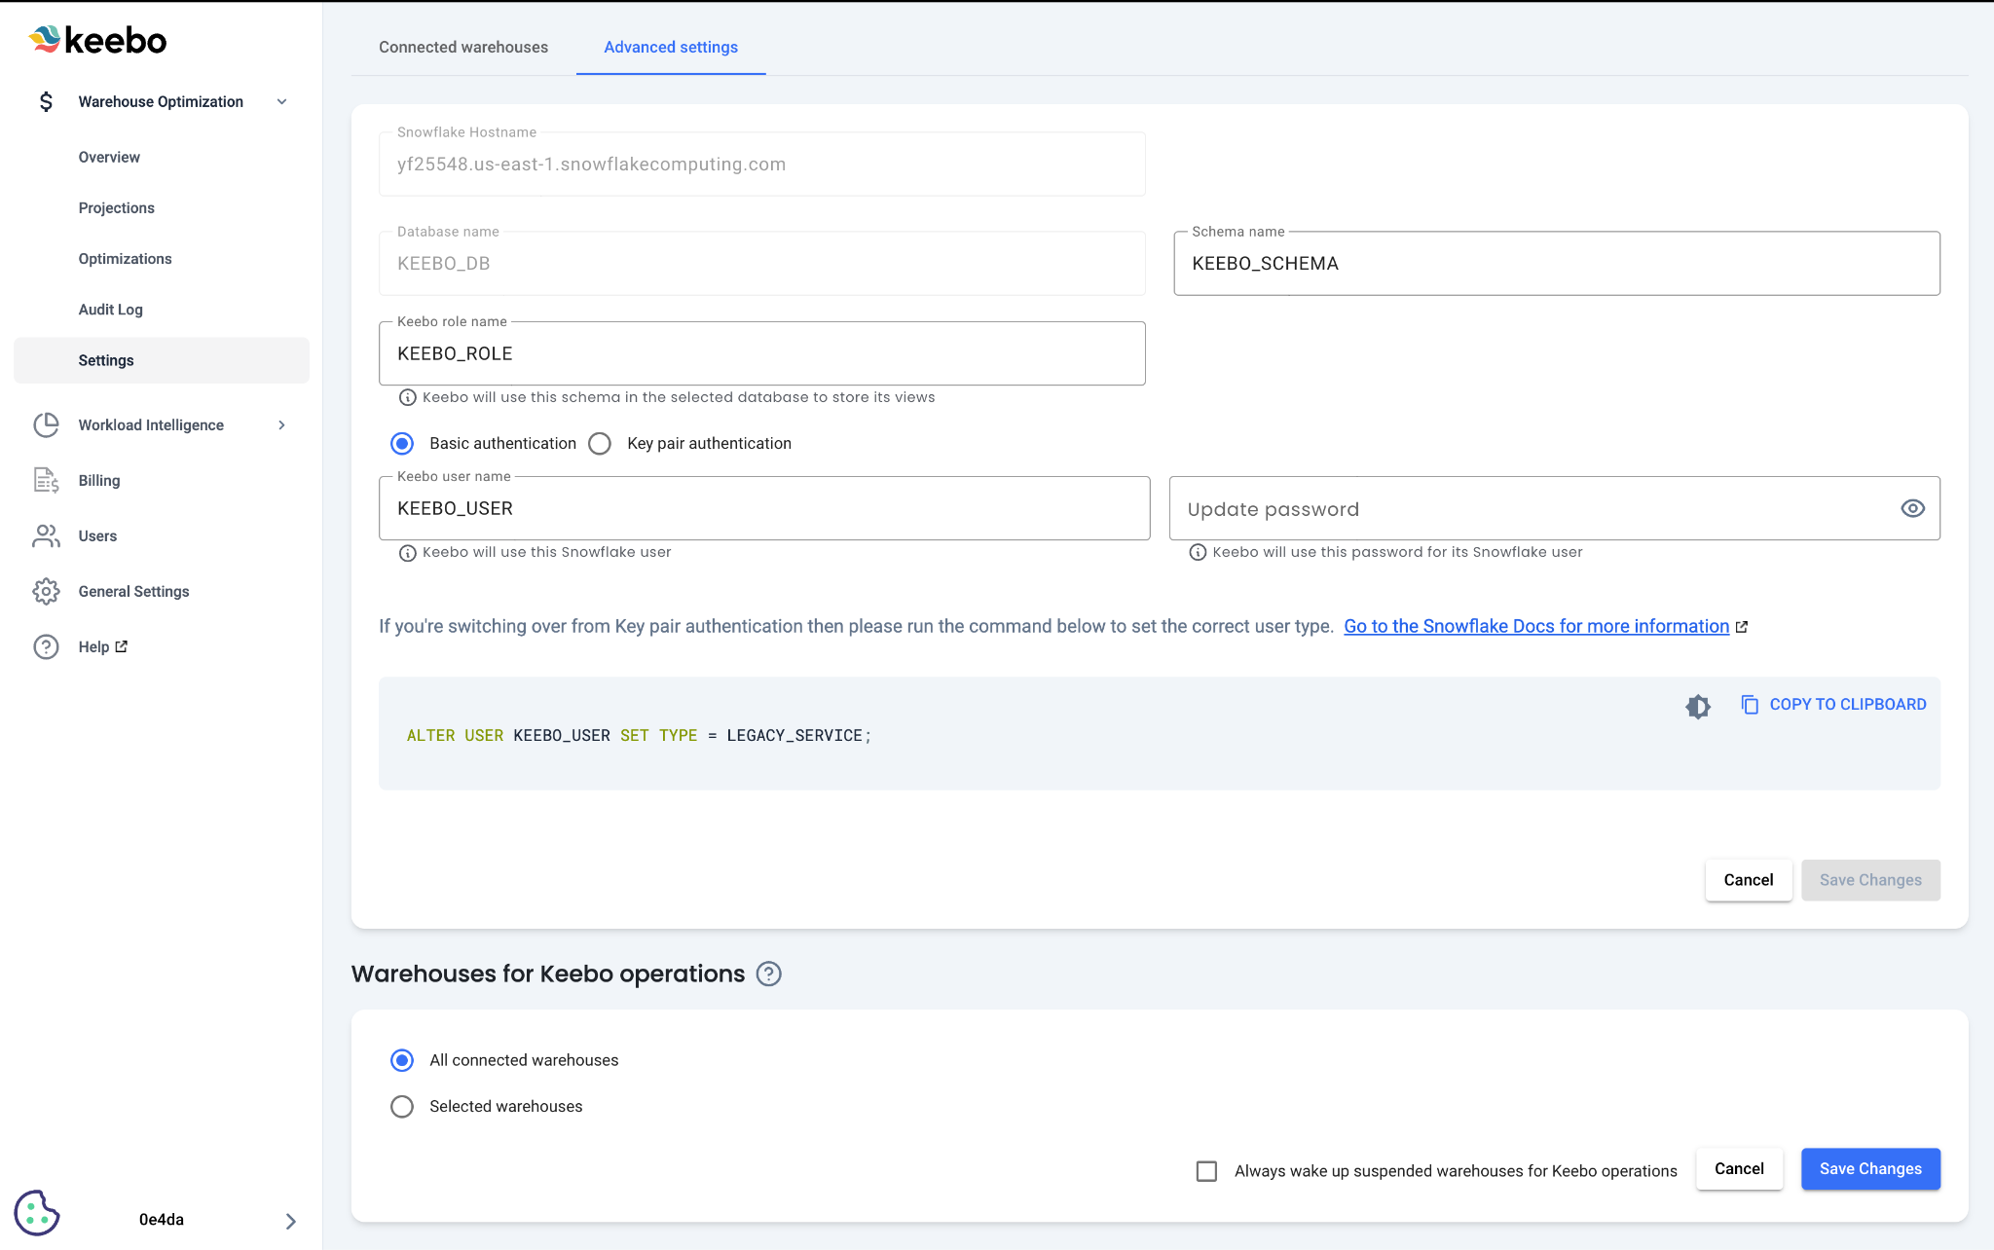Click the Users people icon
This screenshot has width=1994, height=1250.
point(46,535)
